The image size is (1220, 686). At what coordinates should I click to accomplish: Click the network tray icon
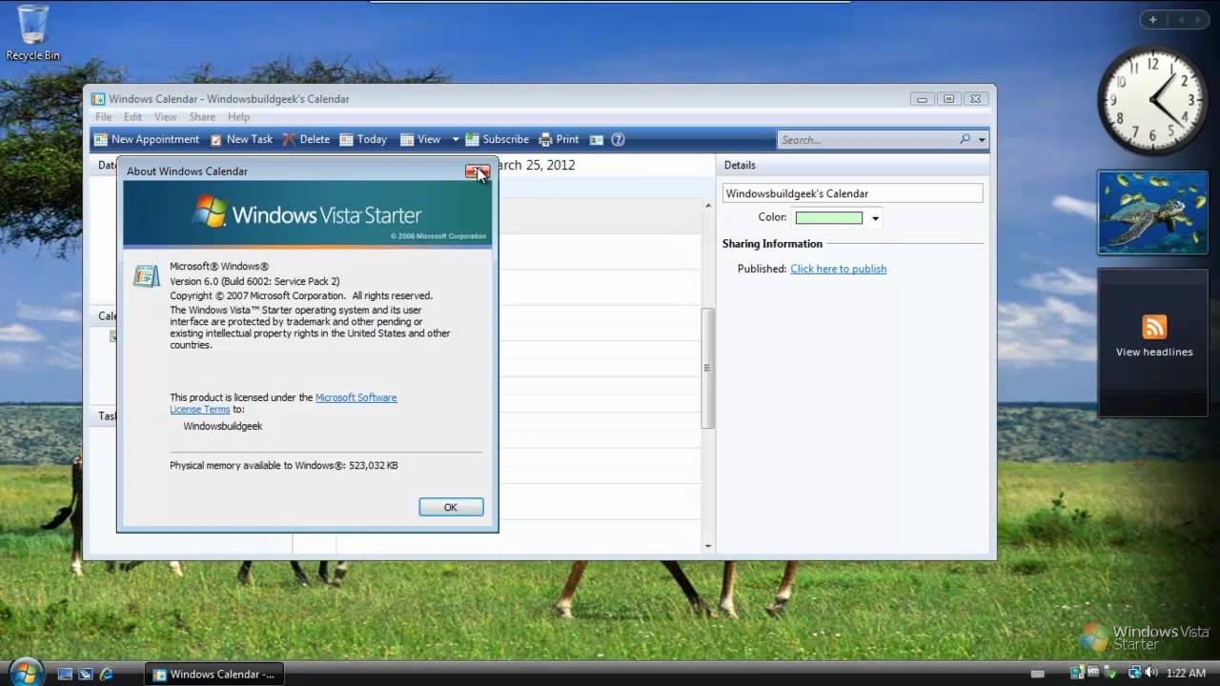[1134, 673]
